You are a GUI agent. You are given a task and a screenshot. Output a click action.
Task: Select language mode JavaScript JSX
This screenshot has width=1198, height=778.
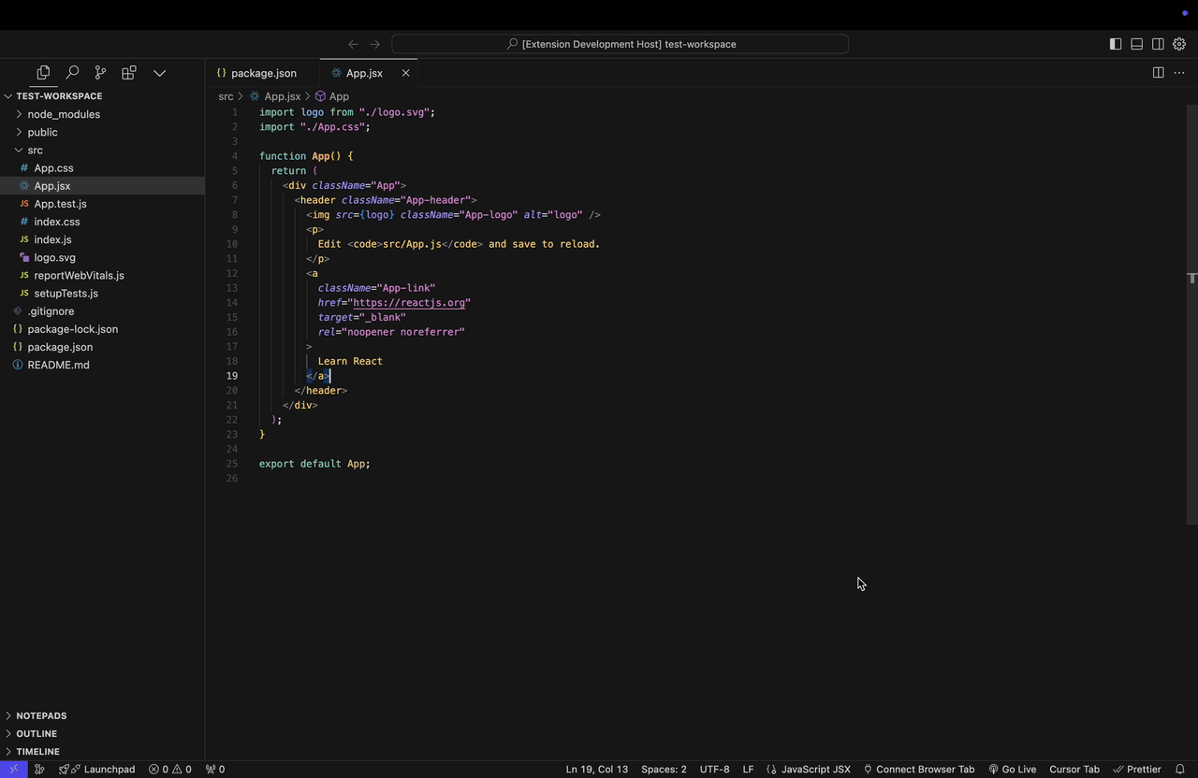click(x=809, y=769)
